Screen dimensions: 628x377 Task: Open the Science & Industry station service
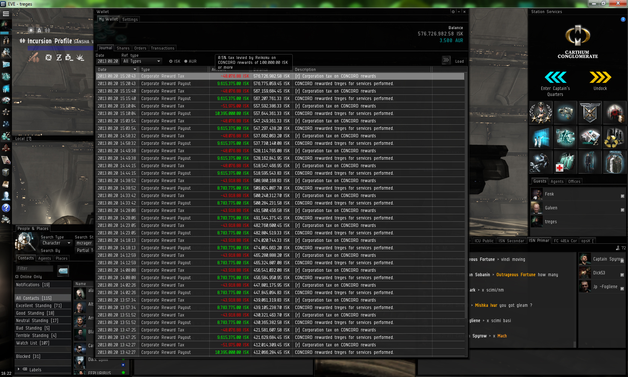[x=541, y=137]
